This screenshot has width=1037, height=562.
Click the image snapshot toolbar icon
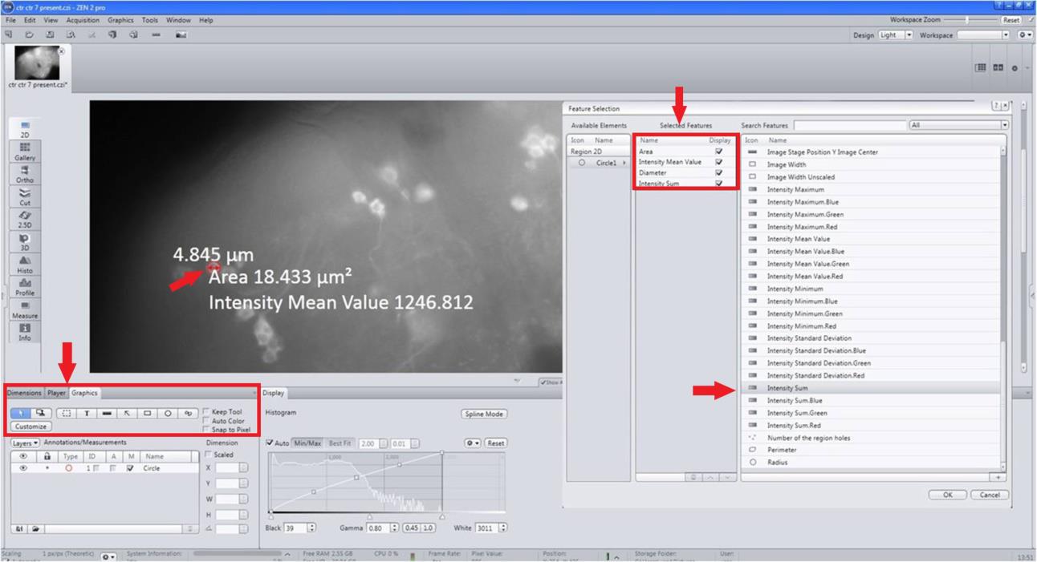[x=181, y=35]
